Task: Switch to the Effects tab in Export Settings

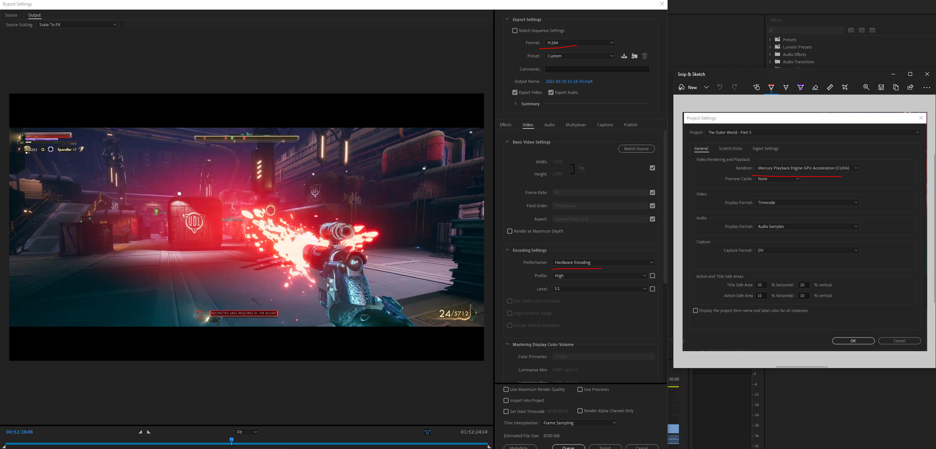Action: coord(505,125)
